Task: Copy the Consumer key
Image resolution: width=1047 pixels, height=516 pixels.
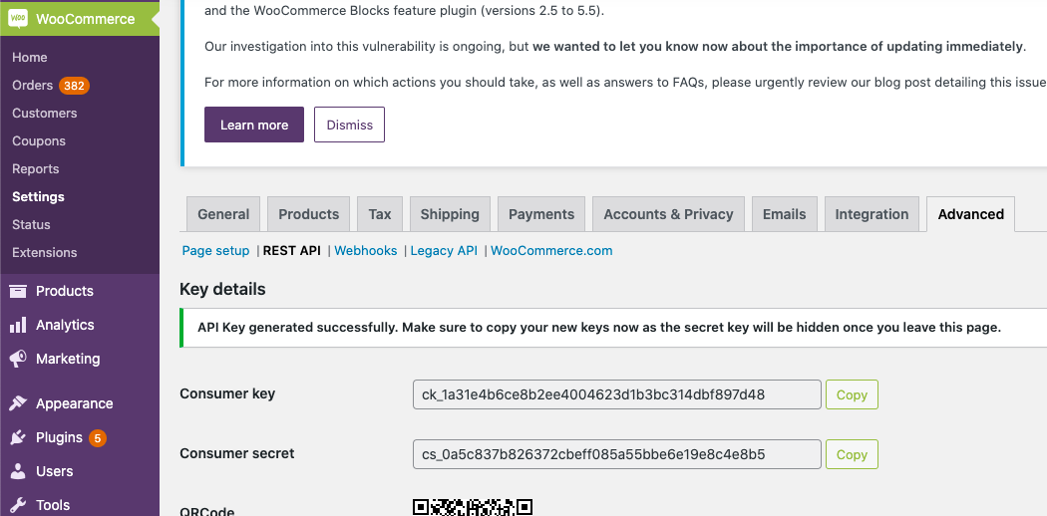Action: (852, 394)
